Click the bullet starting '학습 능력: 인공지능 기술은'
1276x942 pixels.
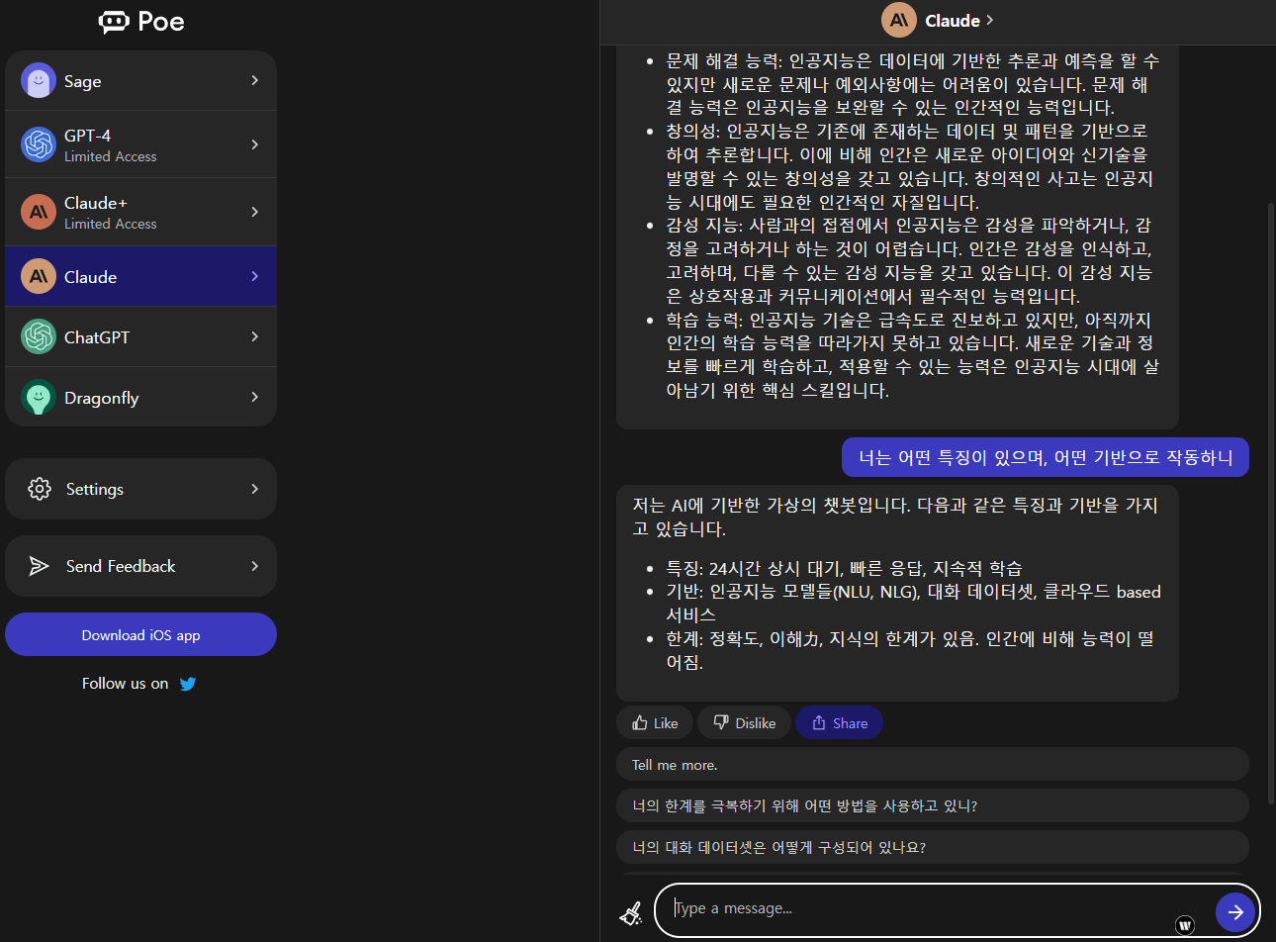coord(912,355)
